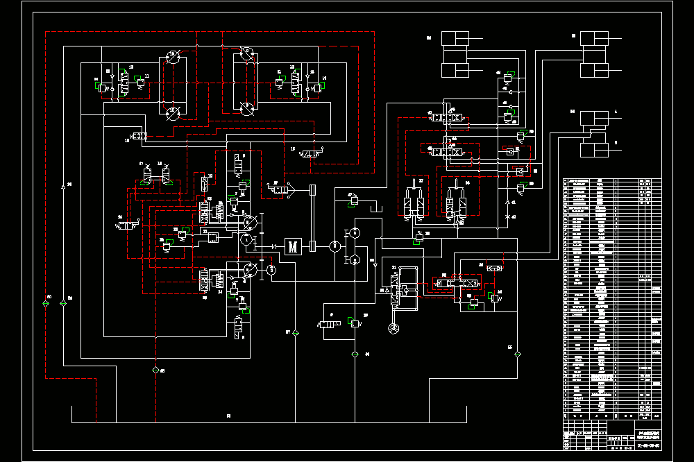Select the electric motor block labeled M
Screen dimensions: 694x462
(x=293, y=247)
